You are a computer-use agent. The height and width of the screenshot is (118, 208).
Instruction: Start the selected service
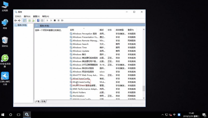click(x=47, y=21)
